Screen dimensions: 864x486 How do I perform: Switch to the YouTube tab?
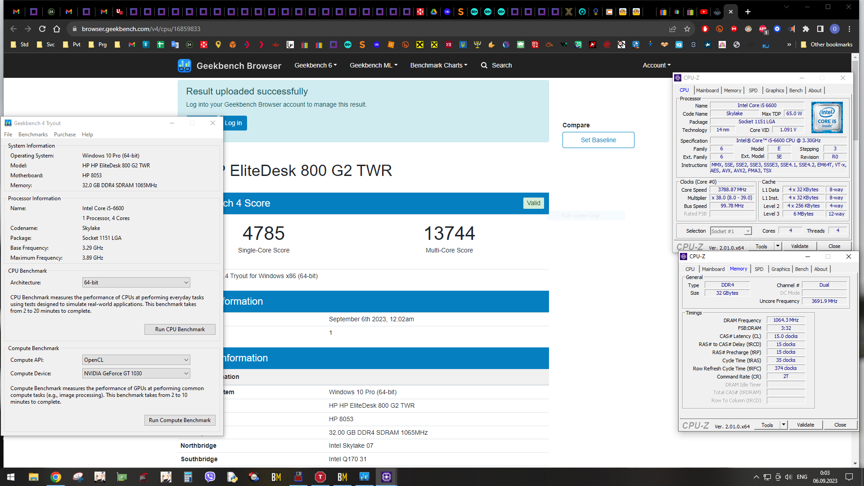coord(704,12)
